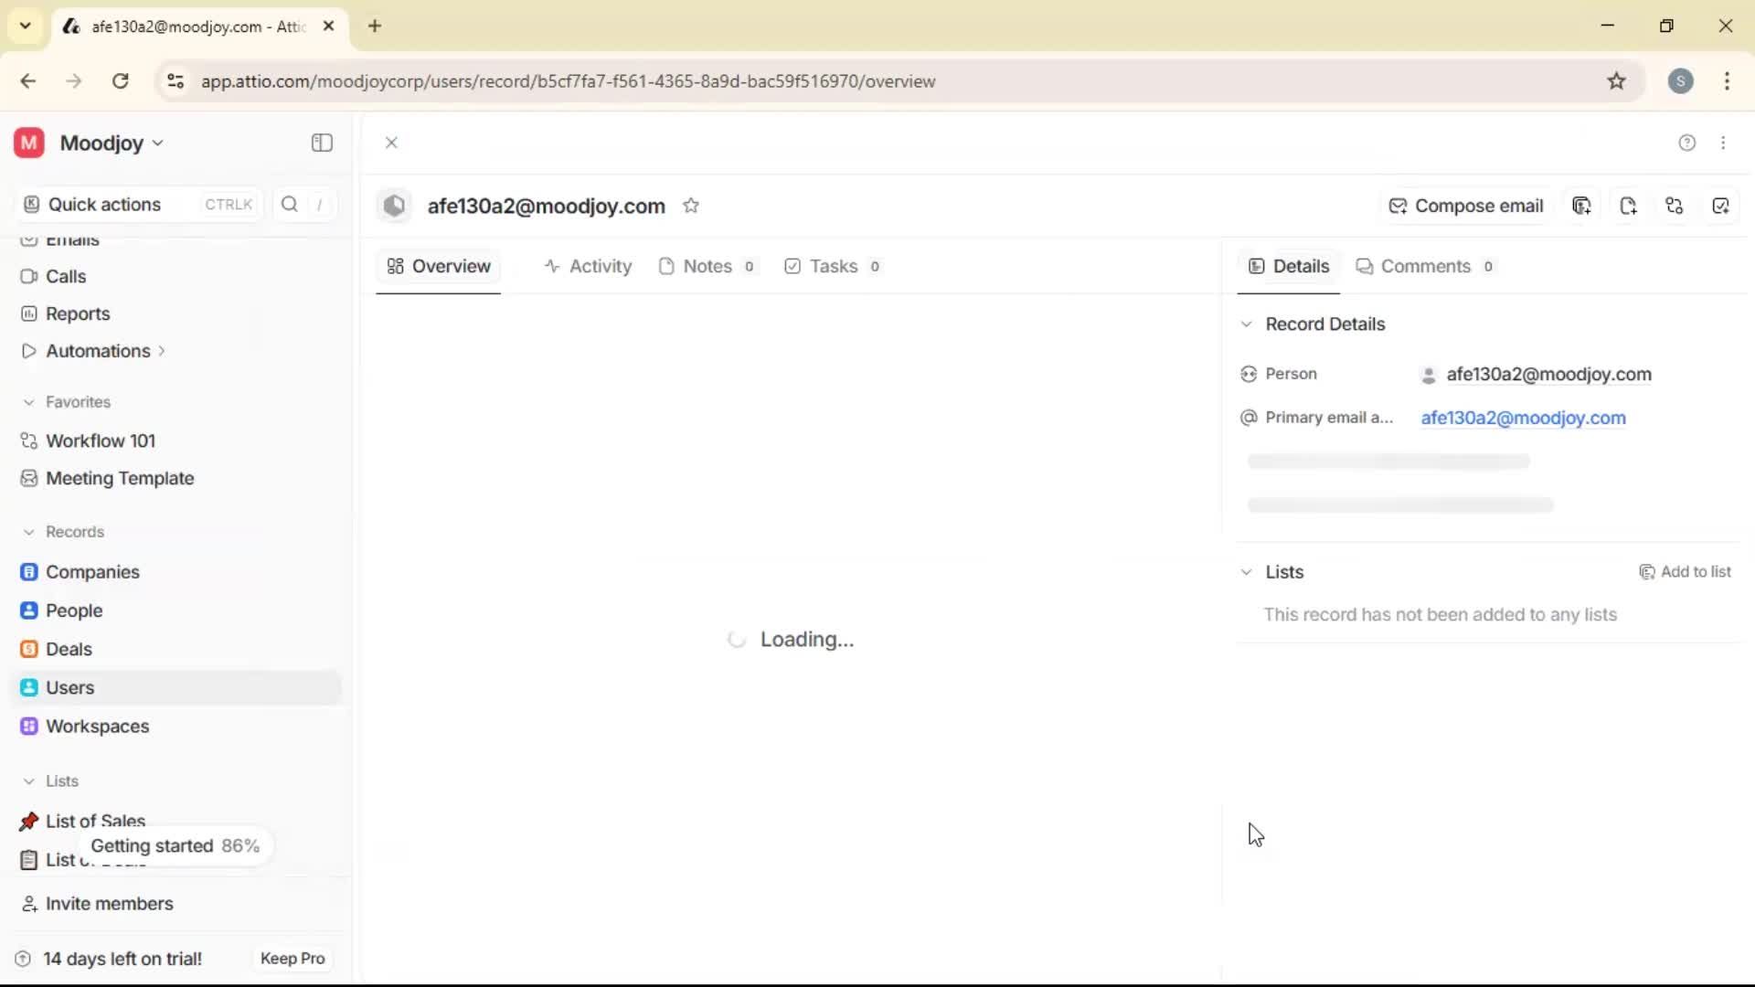Open search with the magnifier icon

click(x=289, y=204)
